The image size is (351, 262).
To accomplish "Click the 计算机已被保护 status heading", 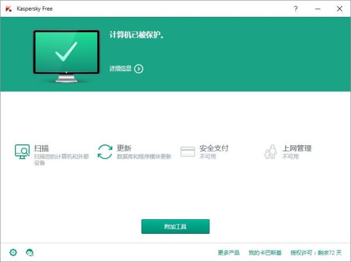I will [x=136, y=35].
